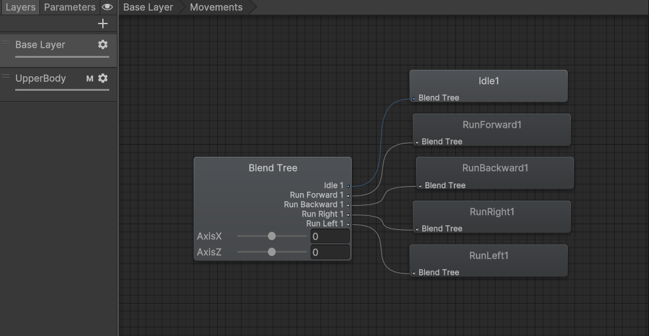Click the AxisZ parameter label

pos(209,252)
